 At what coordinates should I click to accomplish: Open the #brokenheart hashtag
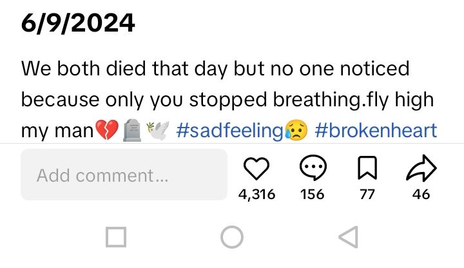coord(376,131)
